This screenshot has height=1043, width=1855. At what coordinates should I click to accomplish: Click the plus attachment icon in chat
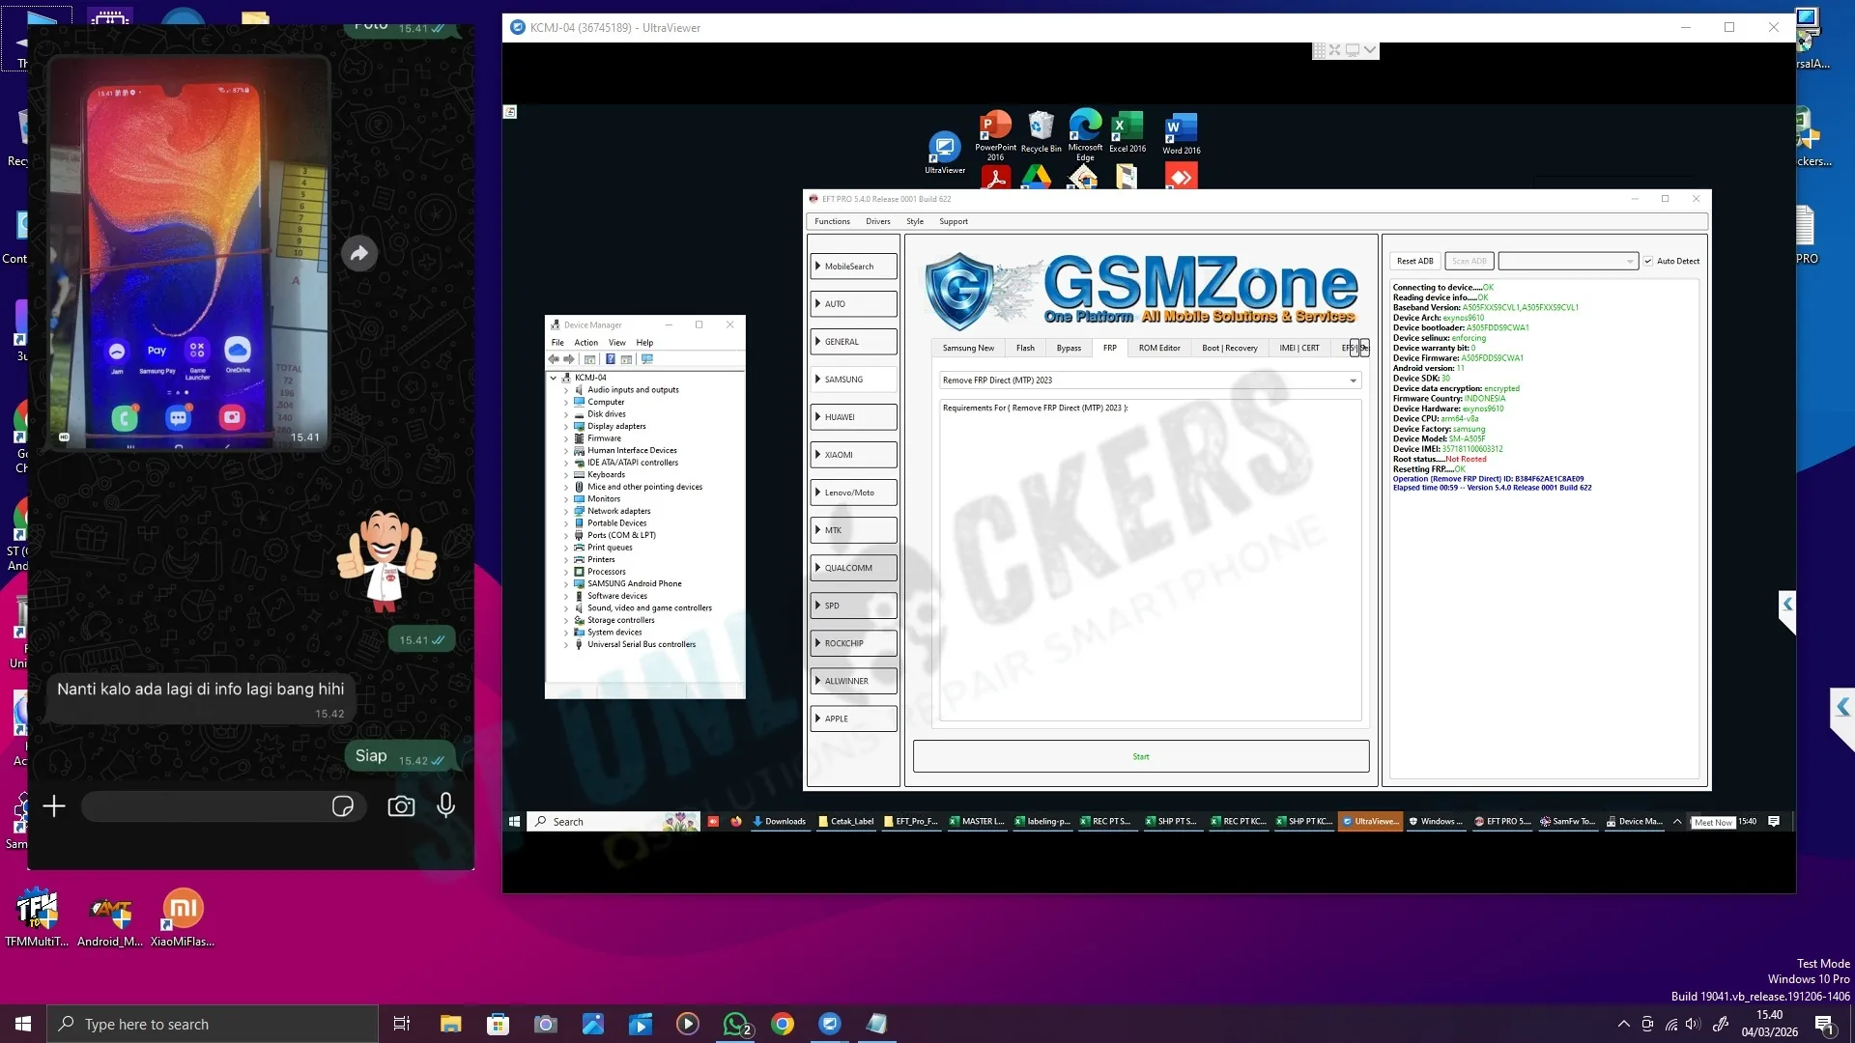pyautogui.click(x=54, y=806)
